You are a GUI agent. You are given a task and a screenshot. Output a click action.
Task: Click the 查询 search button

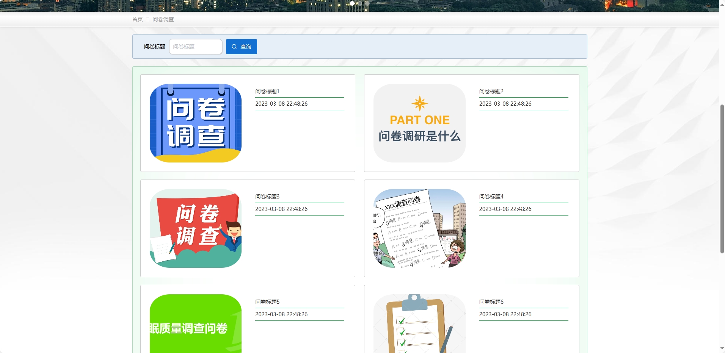[x=241, y=47]
